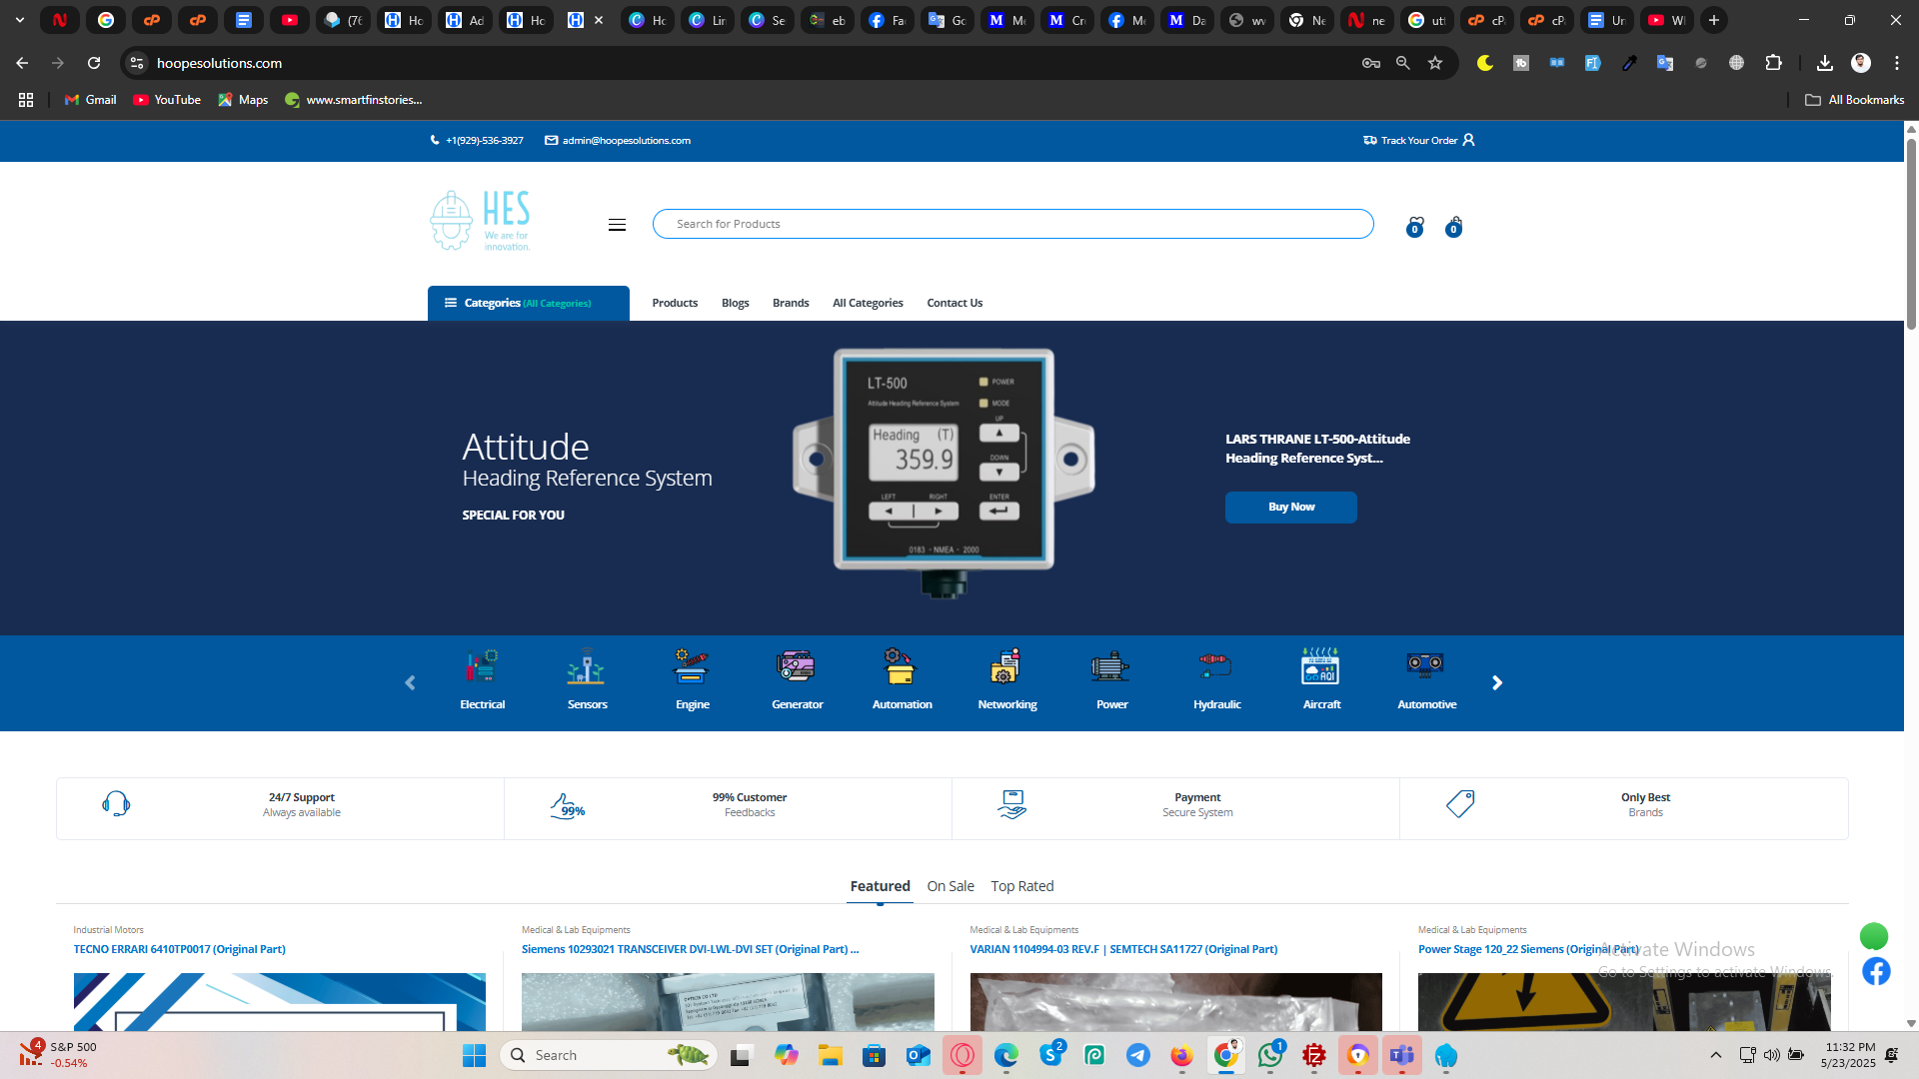Show hidden system tray icons chevron

pos(1716,1055)
